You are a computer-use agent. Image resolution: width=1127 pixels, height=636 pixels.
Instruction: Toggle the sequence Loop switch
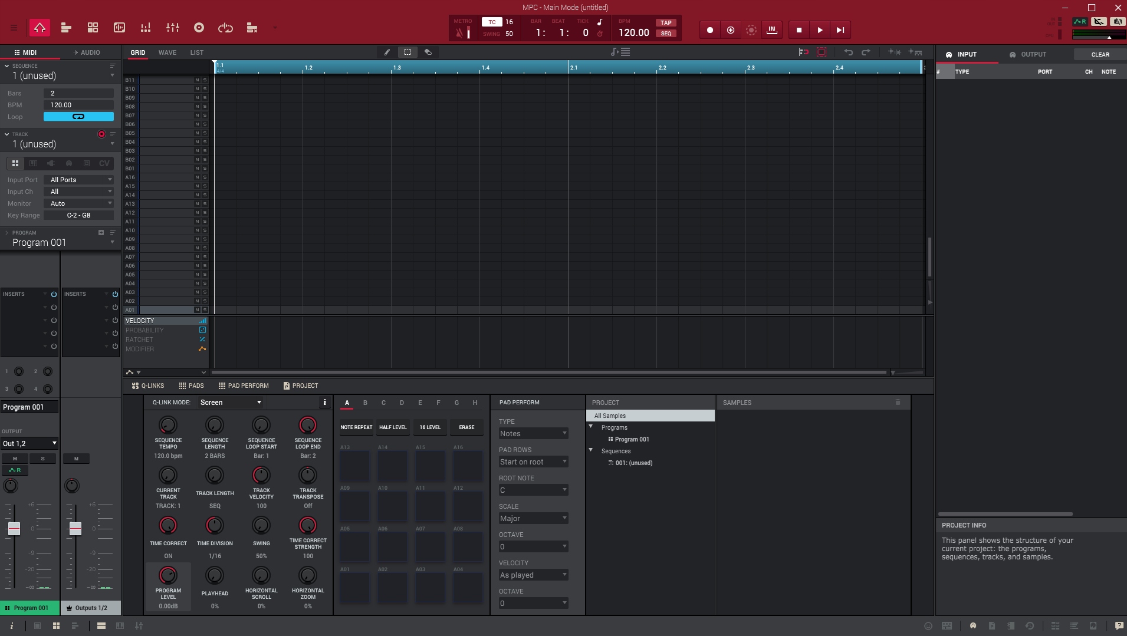(x=78, y=117)
